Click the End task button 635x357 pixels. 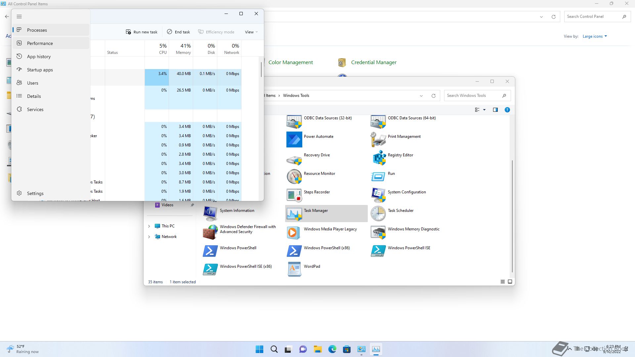pyautogui.click(x=179, y=32)
